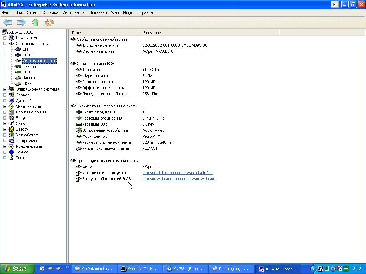Open the english.aopen.com.tw product info link
The height and width of the screenshot is (274, 366).
tap(177, 173)
